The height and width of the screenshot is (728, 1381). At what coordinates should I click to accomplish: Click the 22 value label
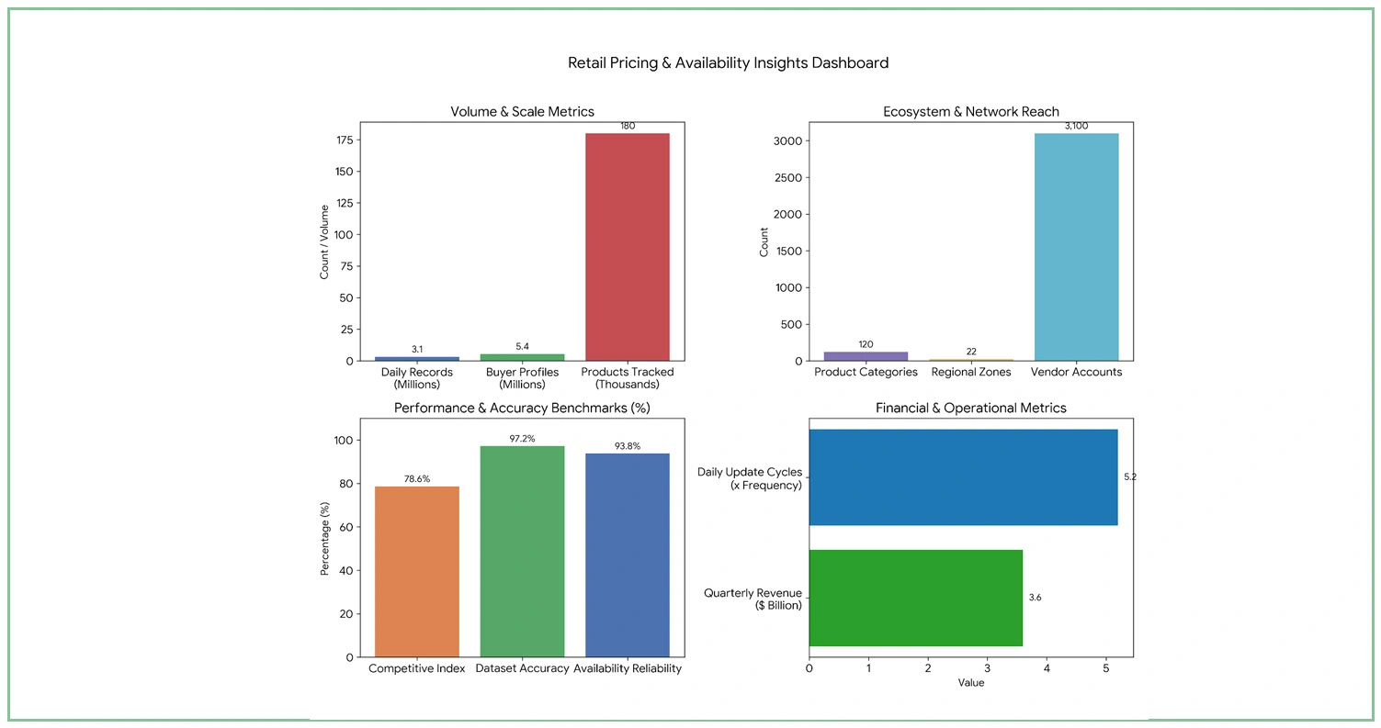coord(971,352)
